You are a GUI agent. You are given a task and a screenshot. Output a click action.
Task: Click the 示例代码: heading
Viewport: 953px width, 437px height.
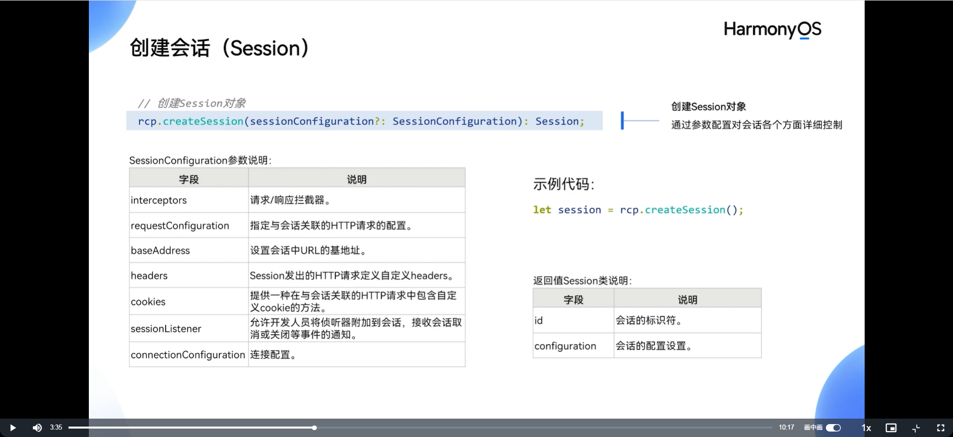tap(564, 184)
